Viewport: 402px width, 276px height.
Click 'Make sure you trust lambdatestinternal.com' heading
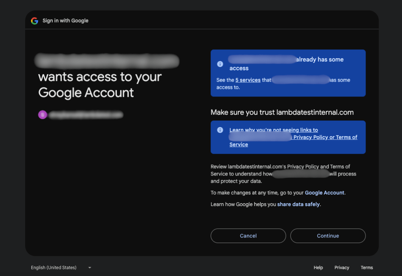tap(282, 112)
